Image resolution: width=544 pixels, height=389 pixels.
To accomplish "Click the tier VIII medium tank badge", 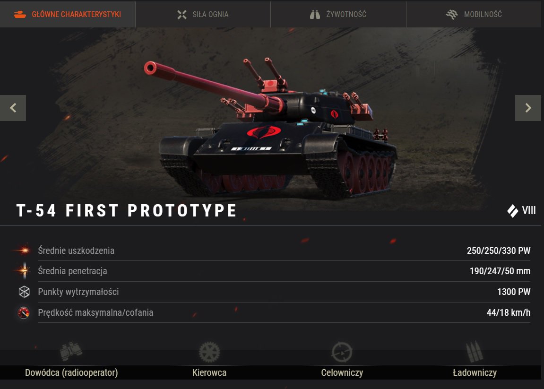I will [521, 211].
